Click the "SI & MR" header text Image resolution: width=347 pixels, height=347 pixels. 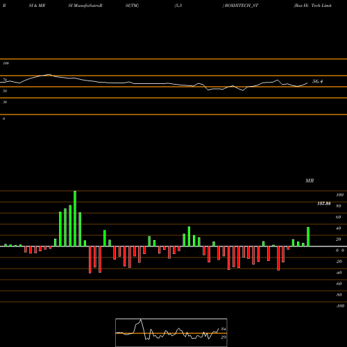click(x=37, y=6)
